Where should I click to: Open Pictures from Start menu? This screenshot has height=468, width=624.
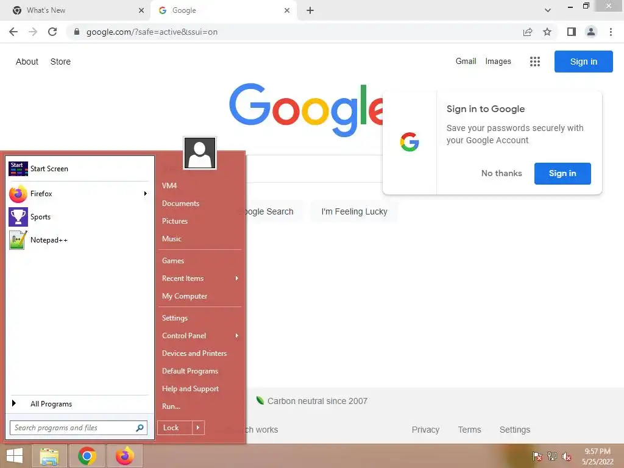tap(175, 221)
